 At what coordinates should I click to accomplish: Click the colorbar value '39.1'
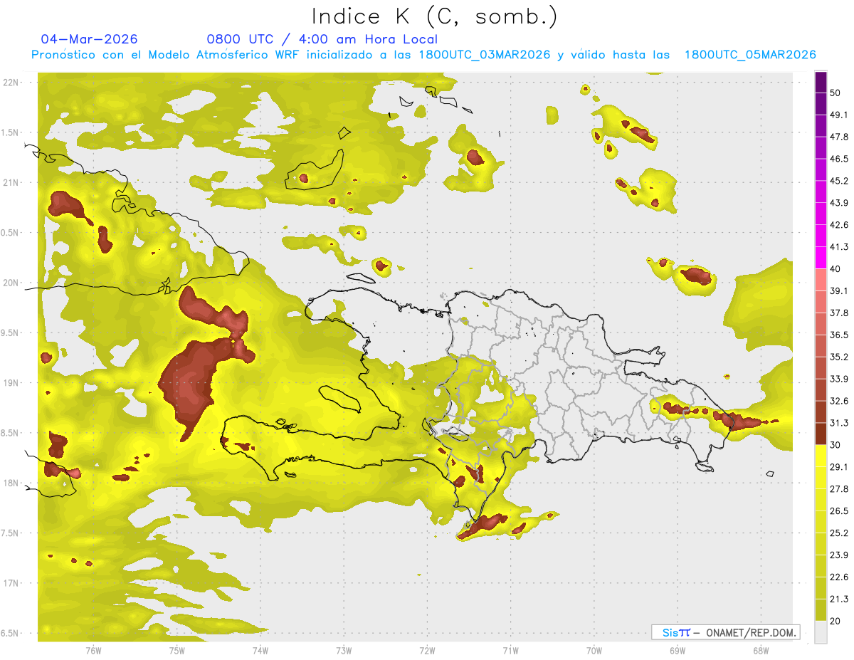839,291
